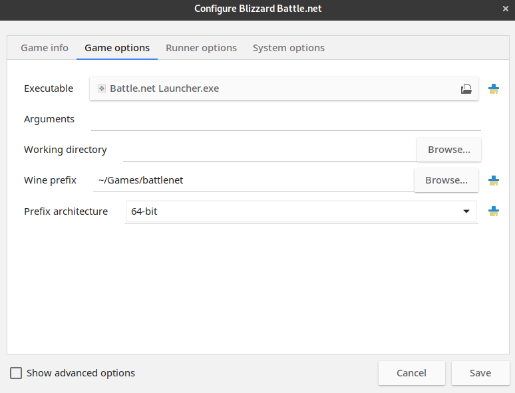This screenshot has width=515, height=393.
Task: Open the Prefix architecture dropdown arrow
Action: pyautogui.click(x=466, y=211)
